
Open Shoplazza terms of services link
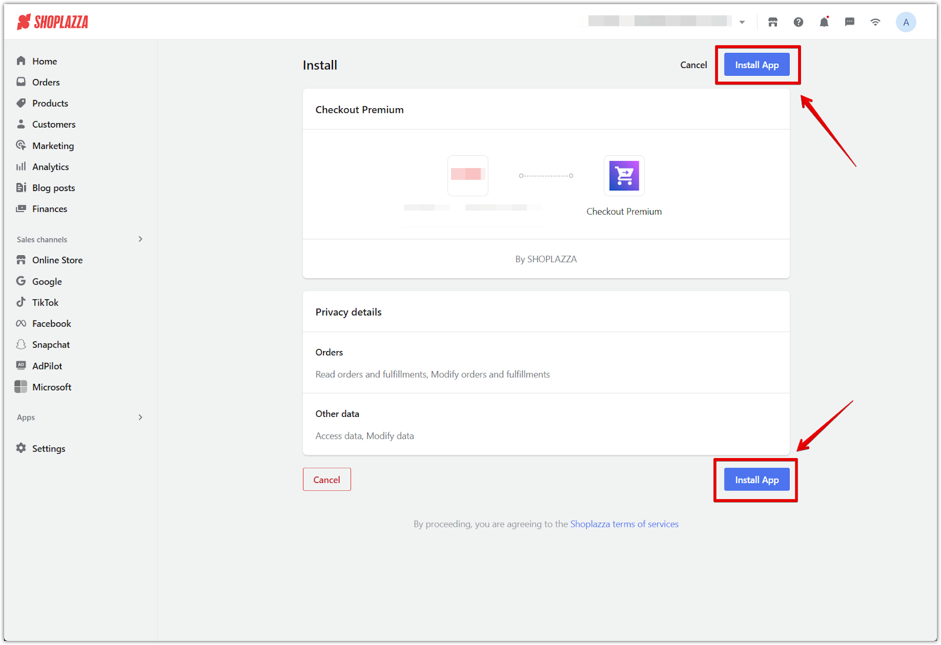tap(624, 524)
